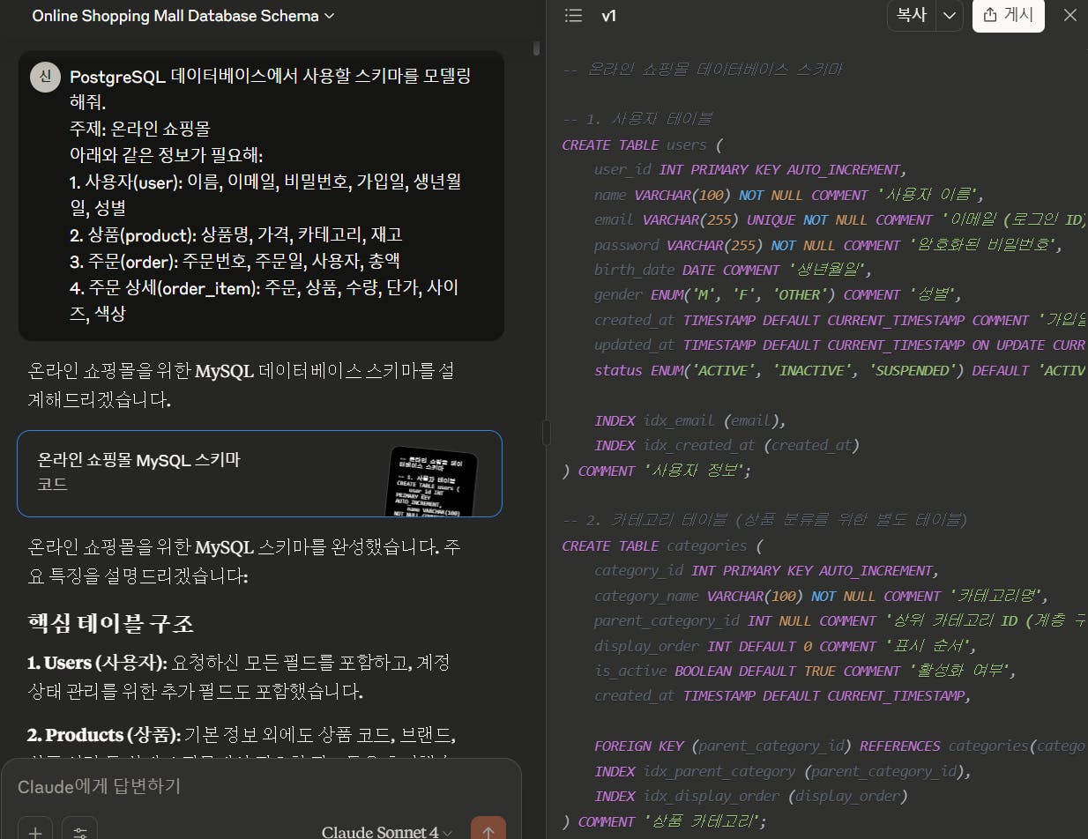Click the heading 핵심 테이블 구조

click(x=111, y=624)
